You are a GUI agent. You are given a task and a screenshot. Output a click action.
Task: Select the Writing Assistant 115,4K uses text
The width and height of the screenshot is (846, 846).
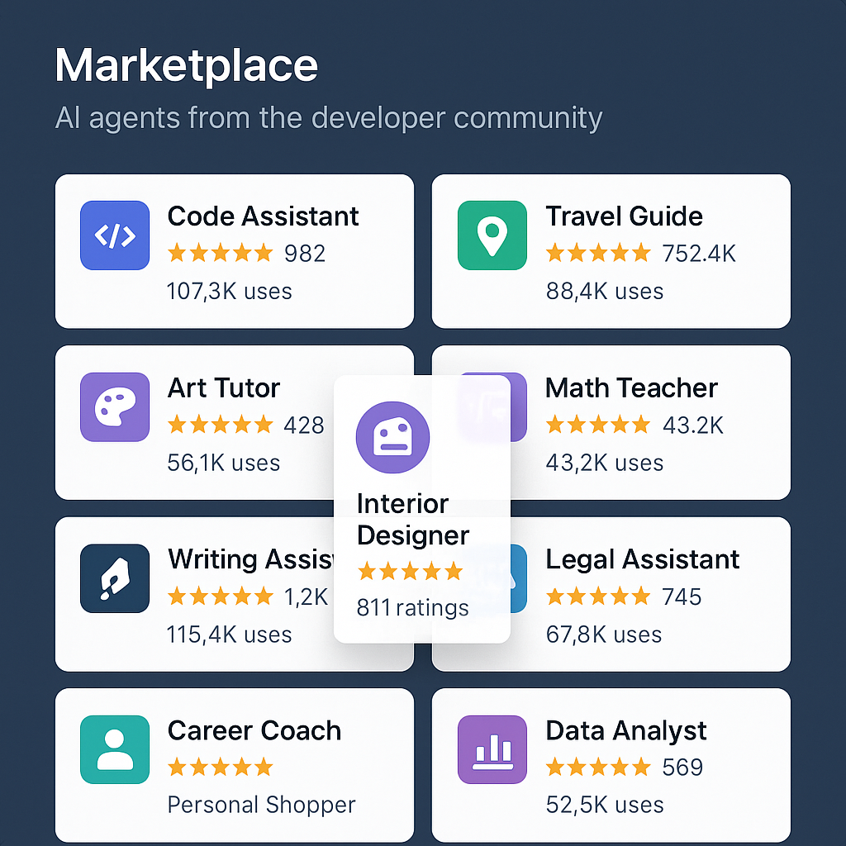pyautogui.click(x=230, y=634)
